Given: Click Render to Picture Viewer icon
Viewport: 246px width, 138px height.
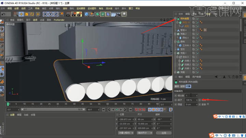Looking at the screenshot, I should click(x=74, y=14).
